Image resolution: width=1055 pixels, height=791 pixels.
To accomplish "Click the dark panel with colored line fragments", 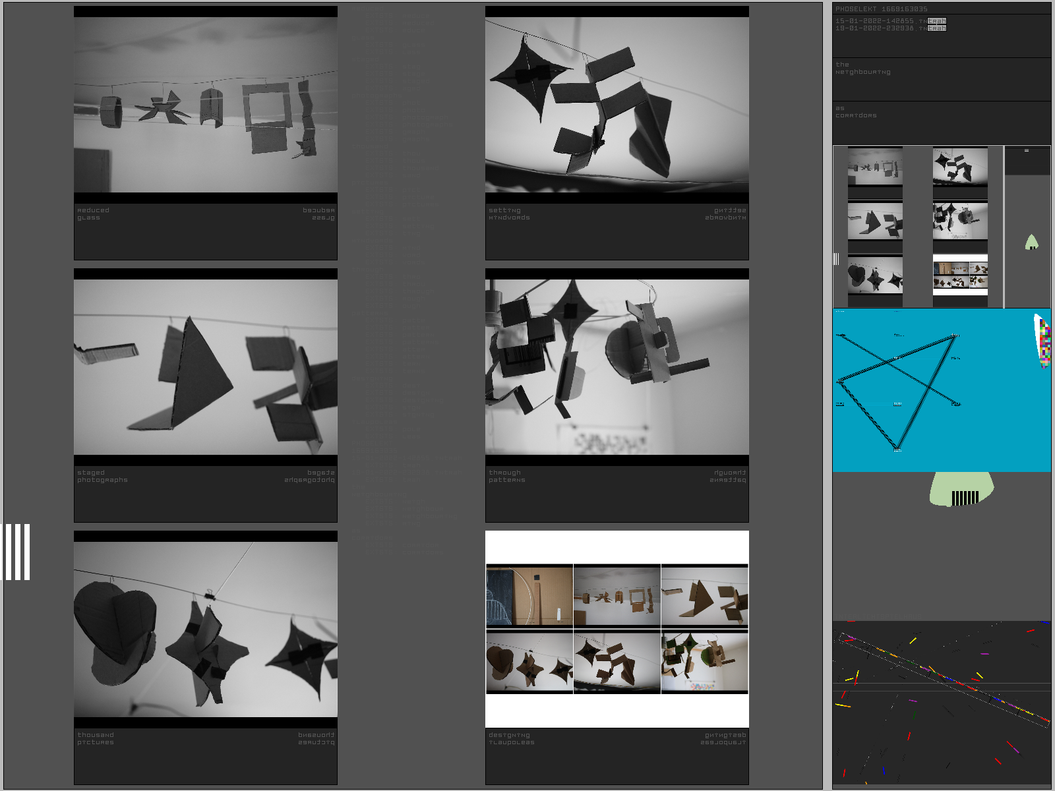I will click(x=941, y=702).
